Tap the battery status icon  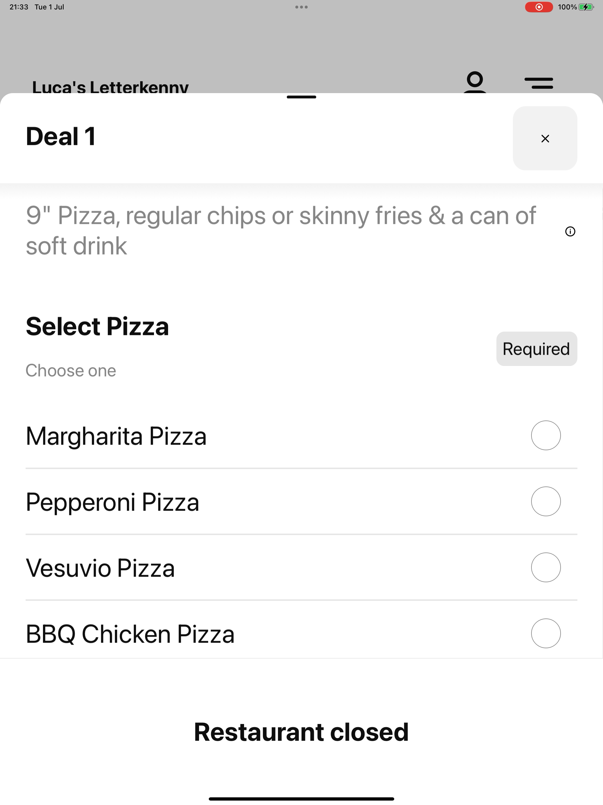[586, 7]
